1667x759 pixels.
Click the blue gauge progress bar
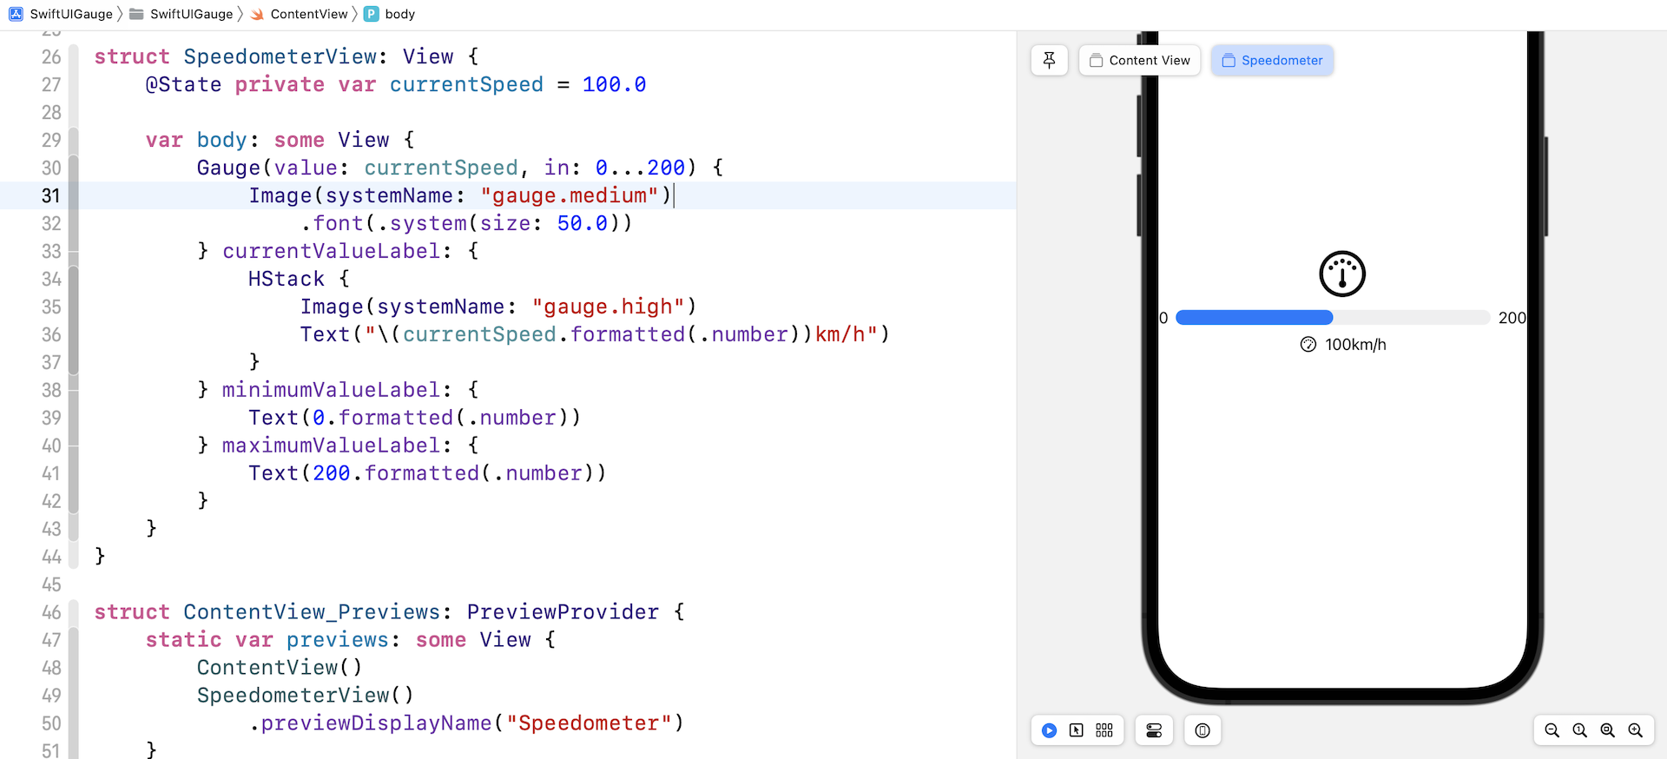1254,318
